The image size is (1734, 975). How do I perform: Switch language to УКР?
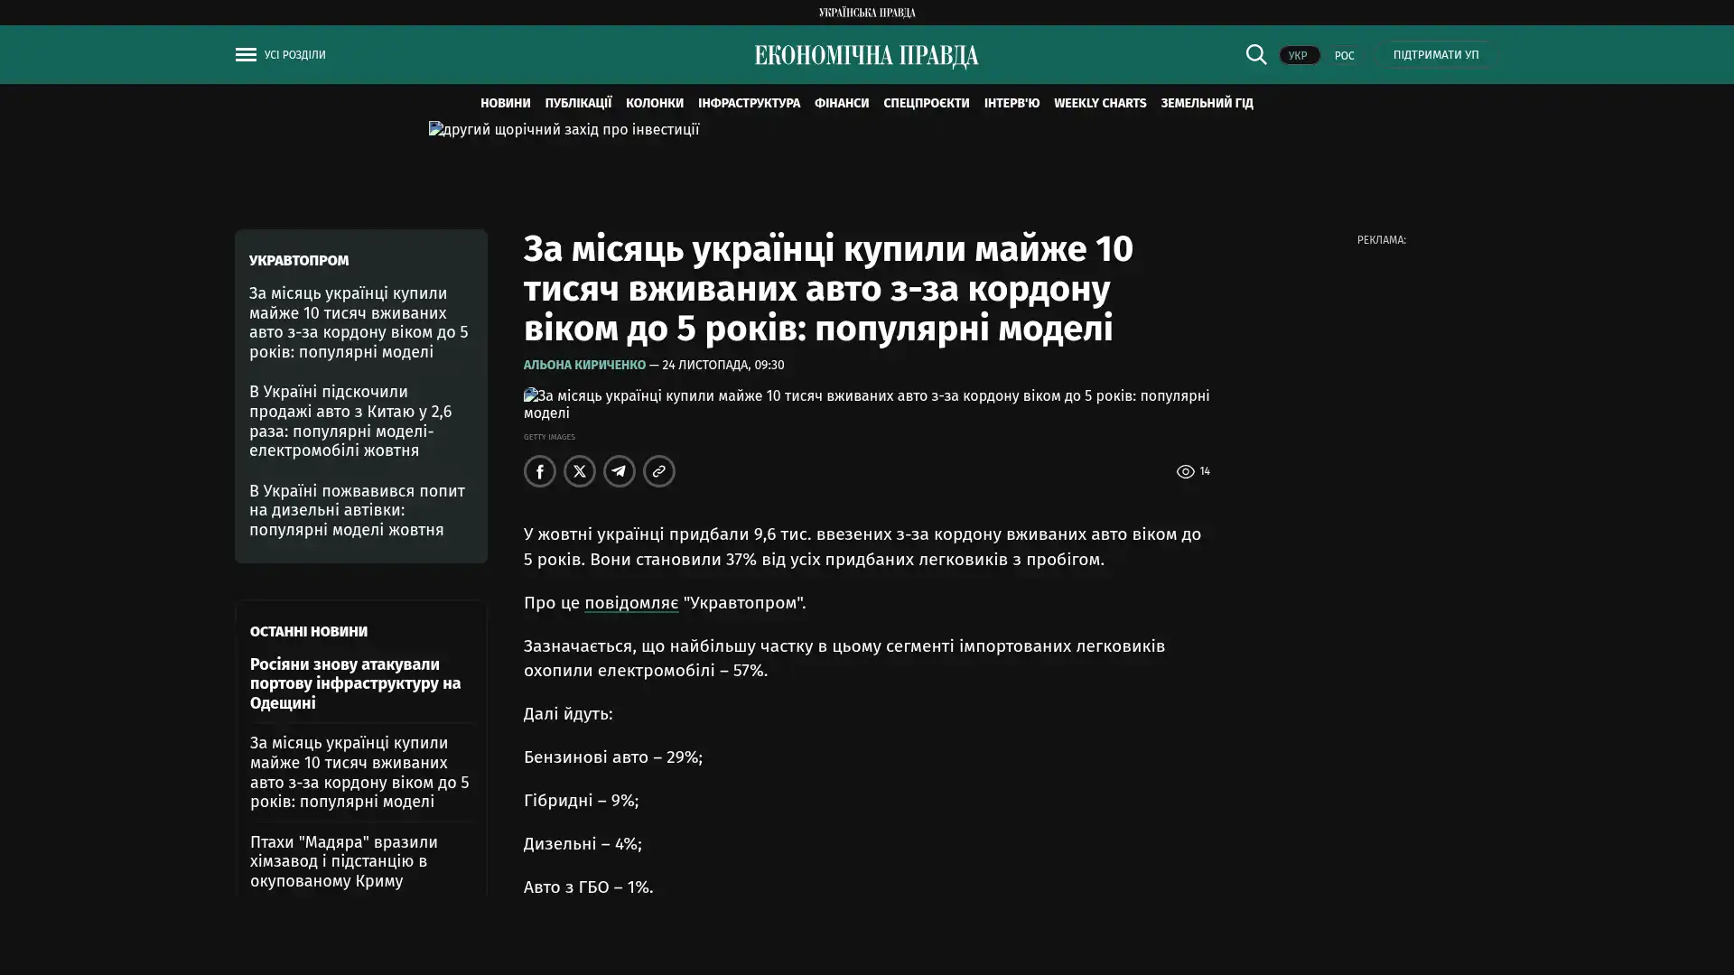pyautogui.click(x=1298, y=55)
